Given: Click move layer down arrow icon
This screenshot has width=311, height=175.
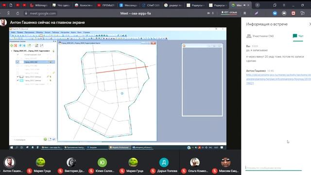Looking at the screenshot, I should tap(24, 46).
